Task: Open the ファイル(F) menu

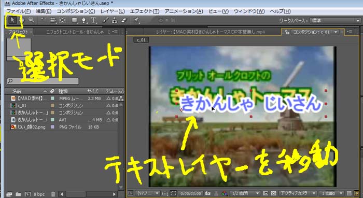Action: [19, 11]
